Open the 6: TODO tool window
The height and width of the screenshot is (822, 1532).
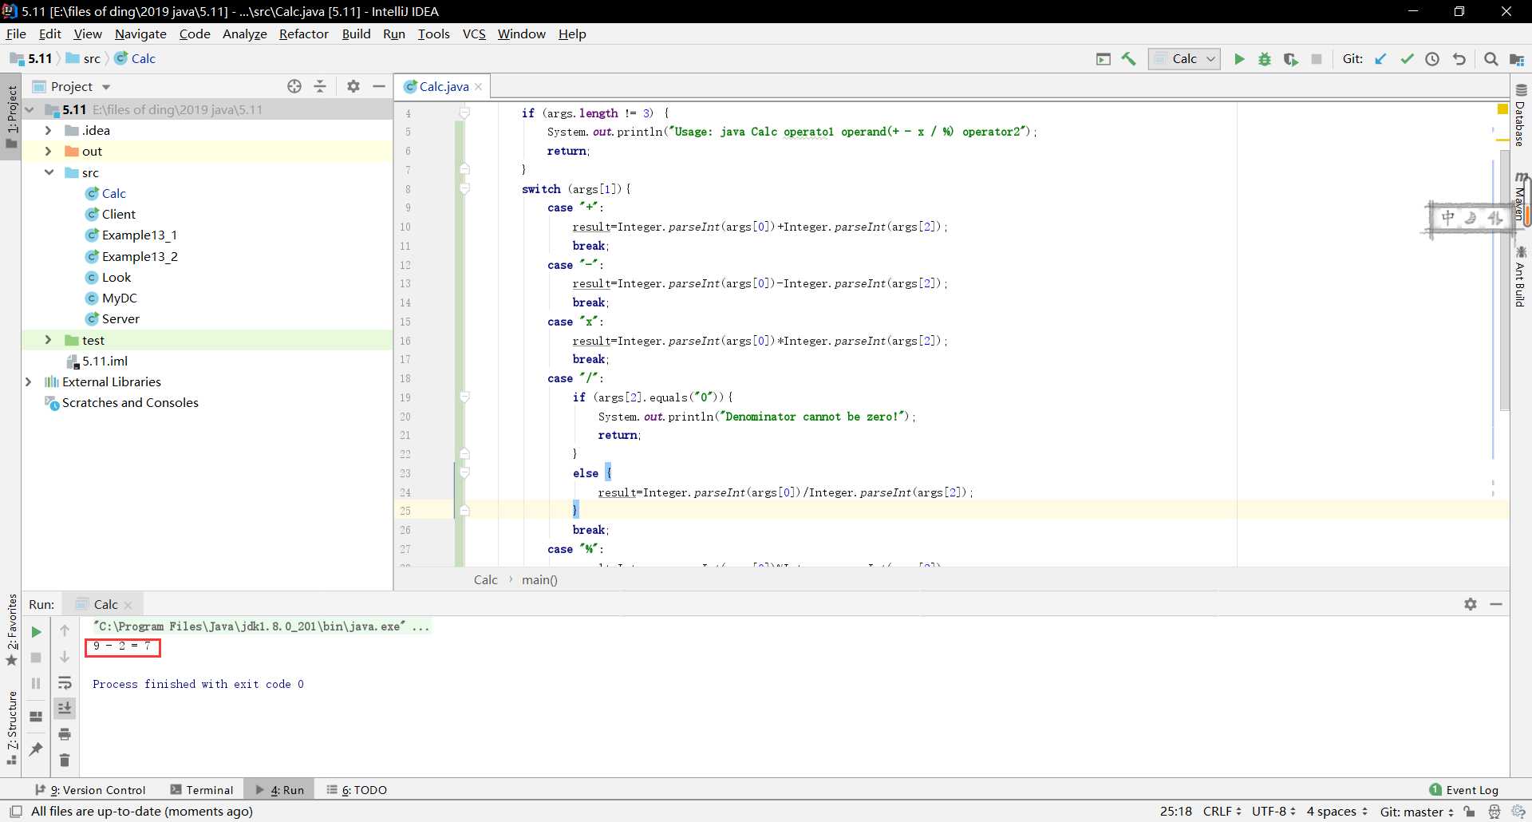point(357,790)
